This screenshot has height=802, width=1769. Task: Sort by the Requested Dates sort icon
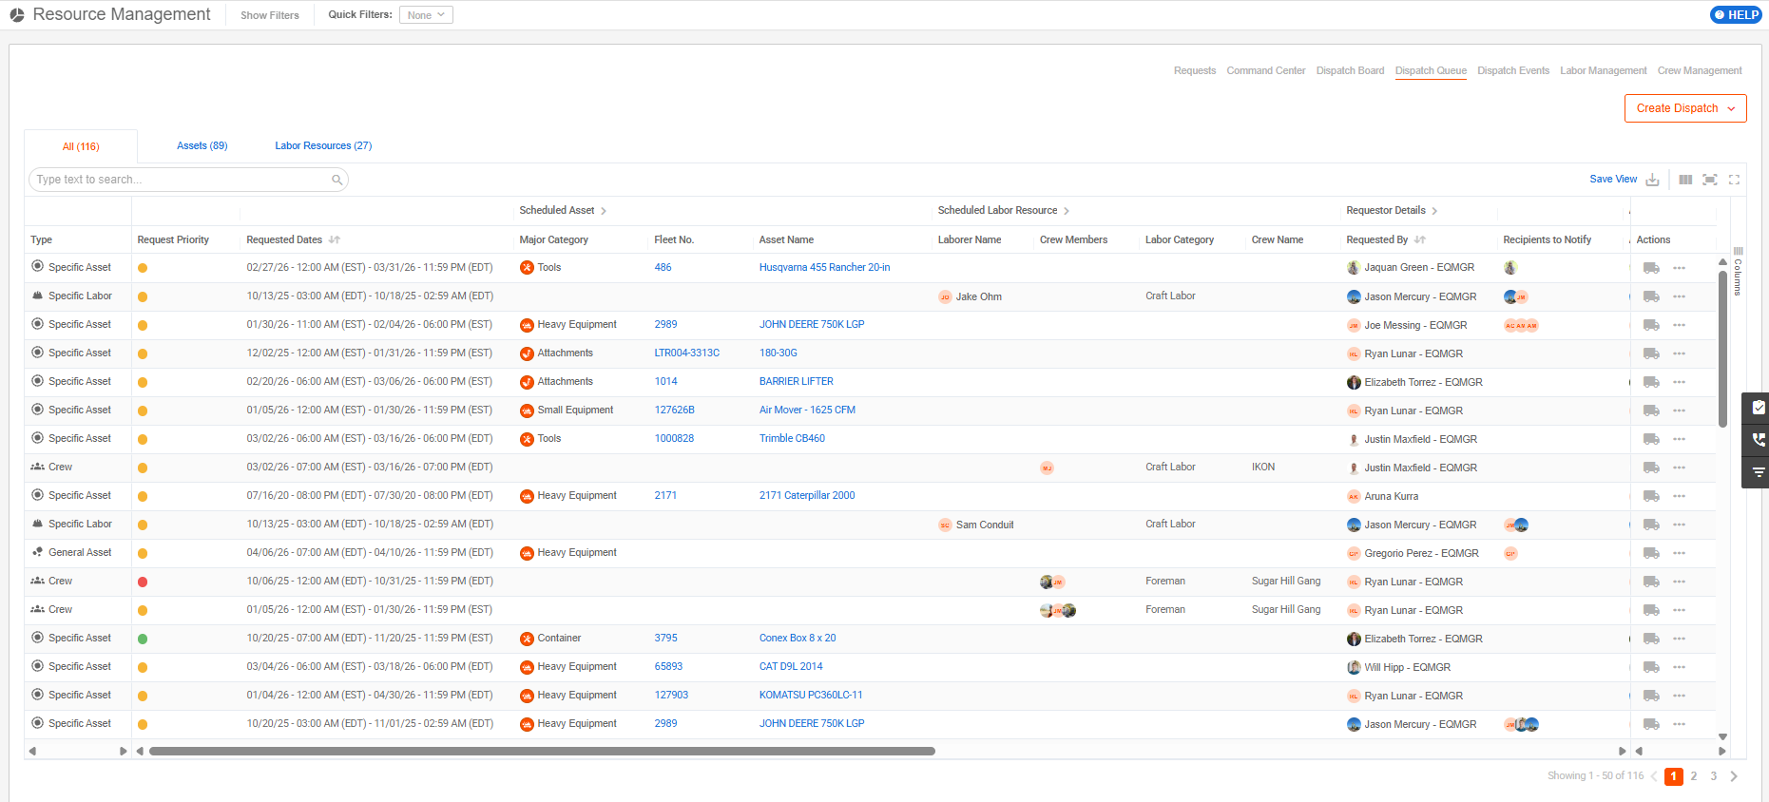[335, 240]
